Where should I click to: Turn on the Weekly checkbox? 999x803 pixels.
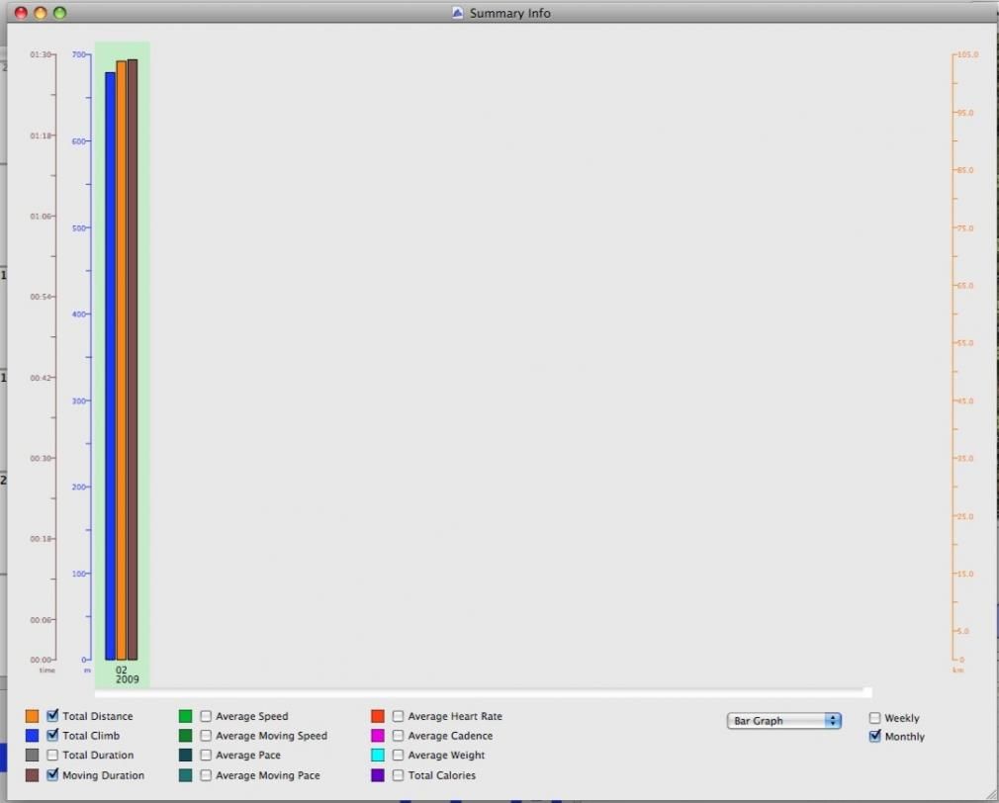pyautogui.click(x=874, y=718)
